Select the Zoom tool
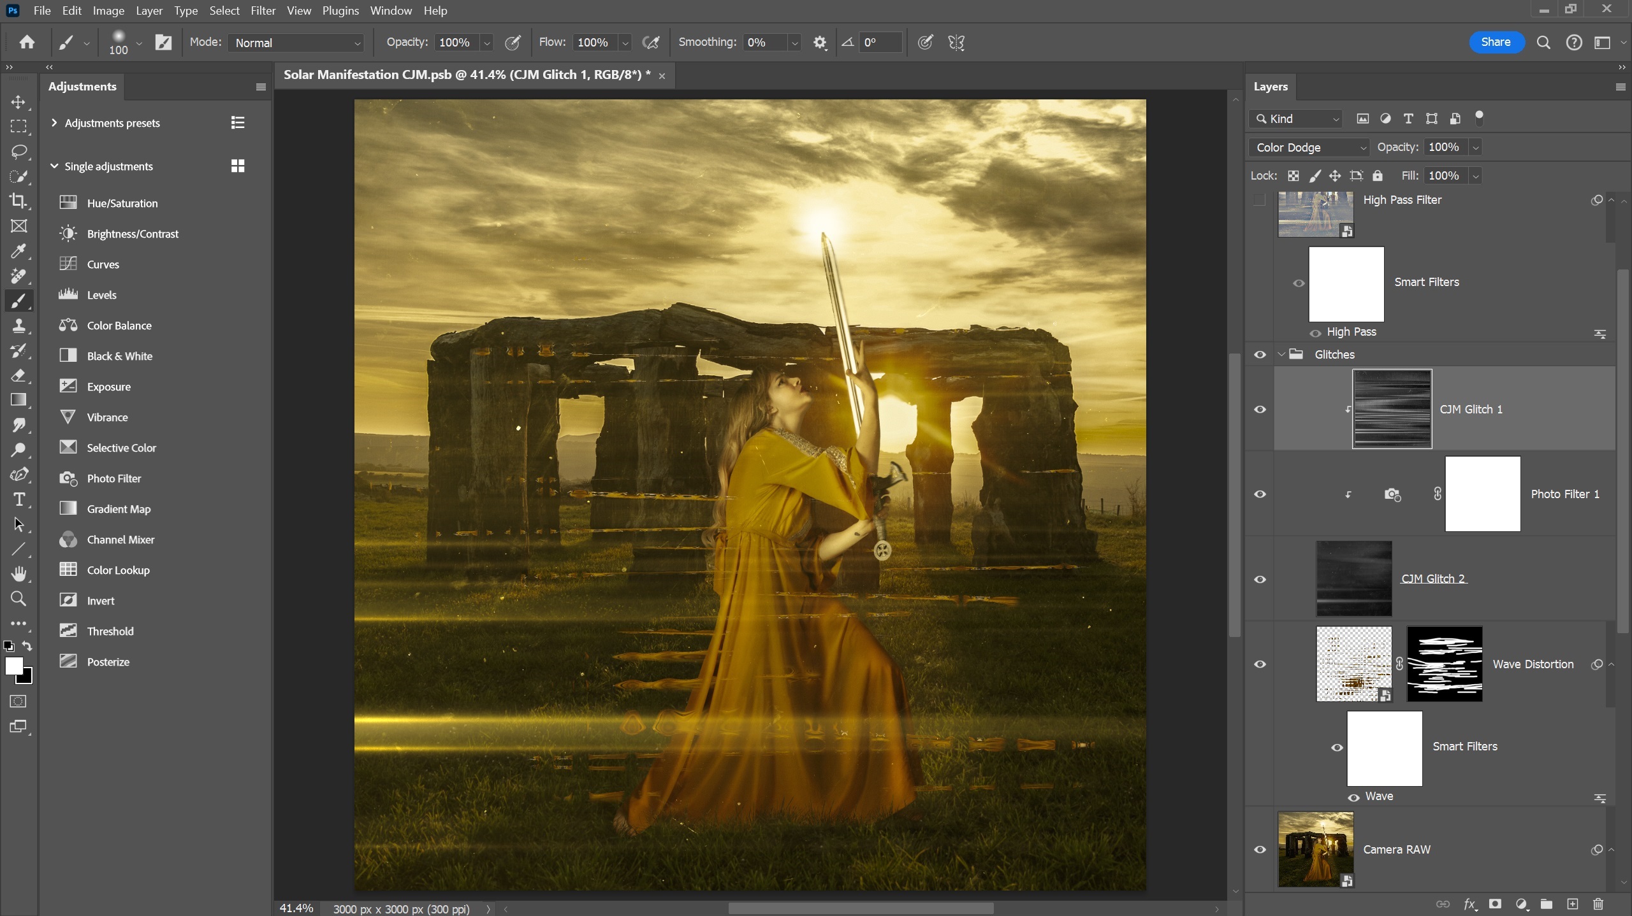Viewport: 1632px width, 916px height. coord(18,599)
